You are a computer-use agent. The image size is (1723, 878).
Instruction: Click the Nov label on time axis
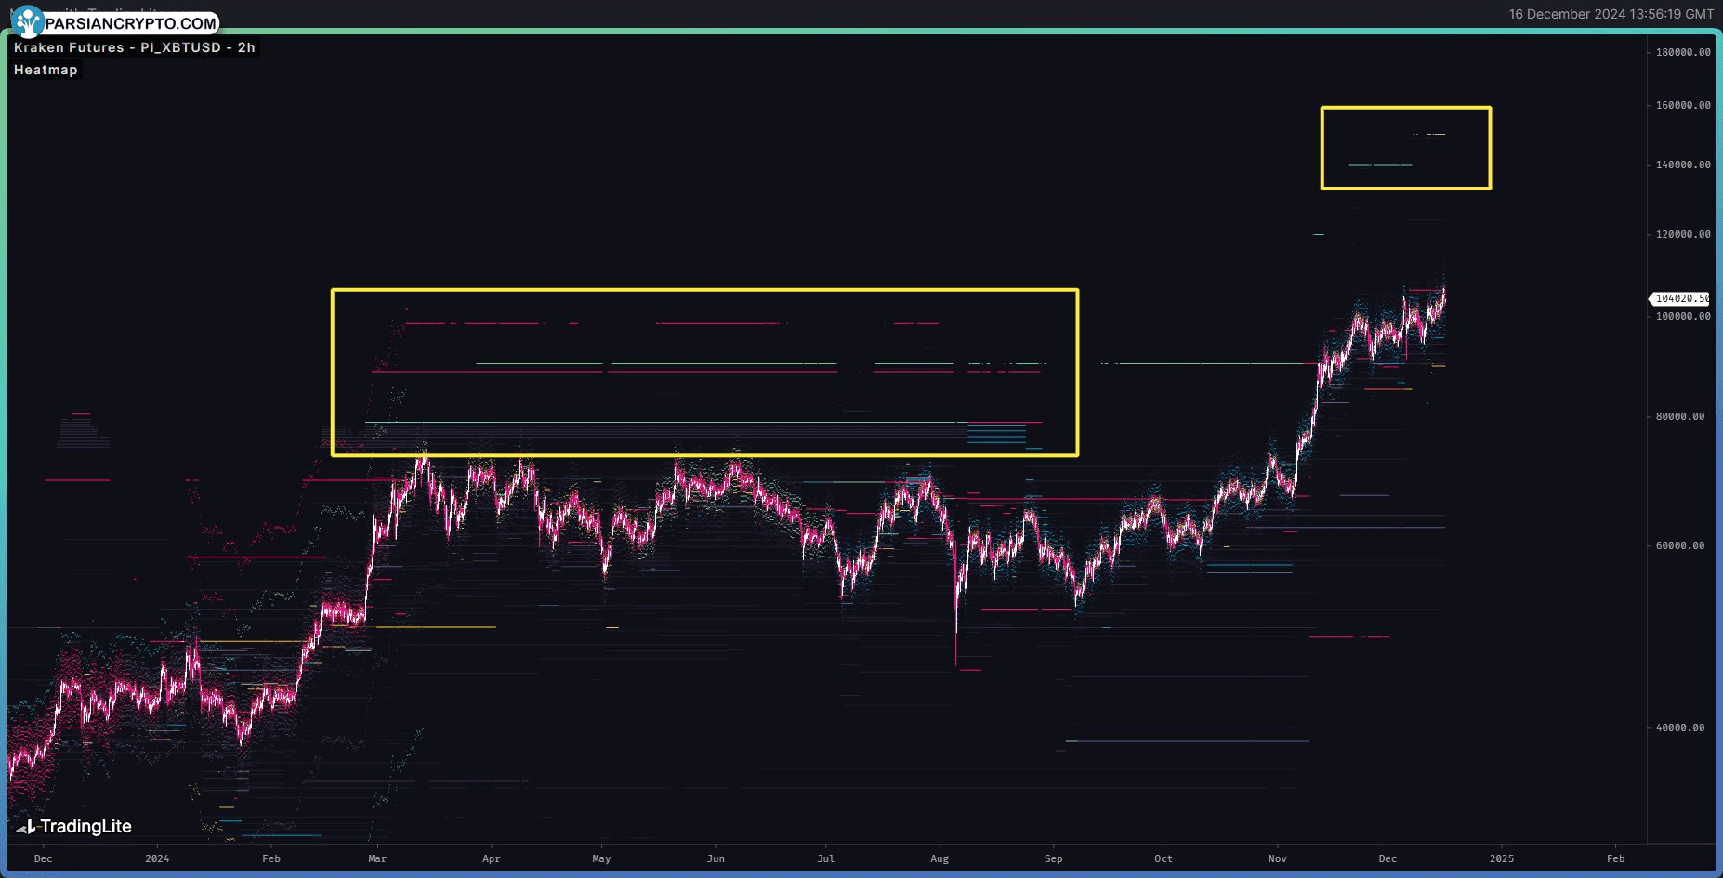(x=1278, y=858)
